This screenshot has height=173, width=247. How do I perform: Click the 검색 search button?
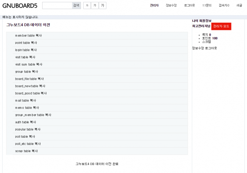click(76, 6)
